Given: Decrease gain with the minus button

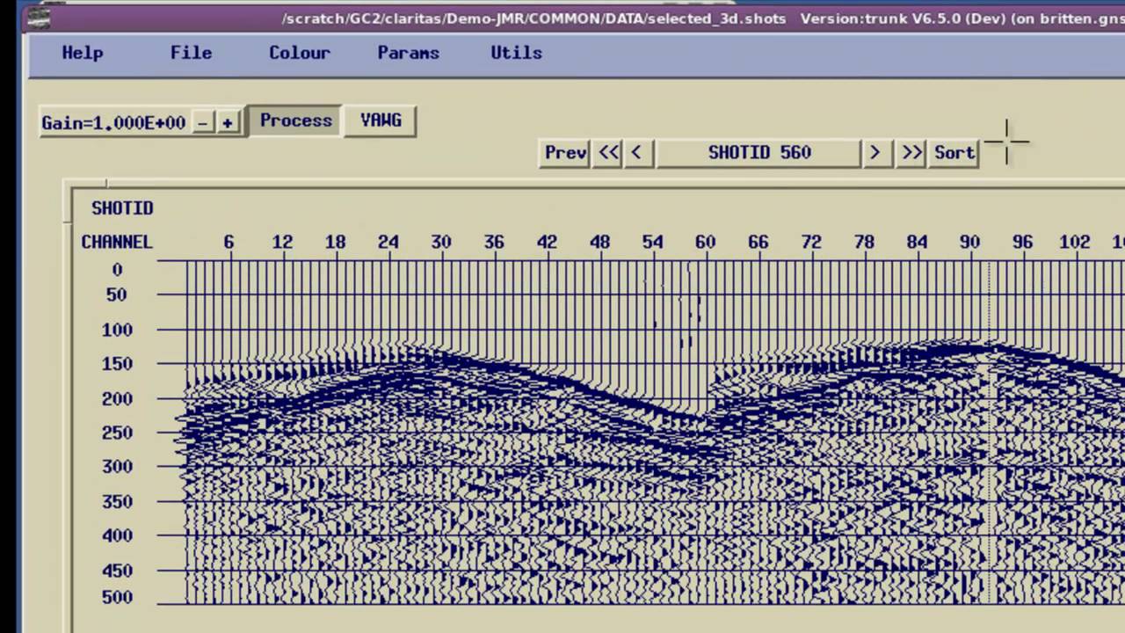Looking at the screenshot, I should [x=203, y=123].
